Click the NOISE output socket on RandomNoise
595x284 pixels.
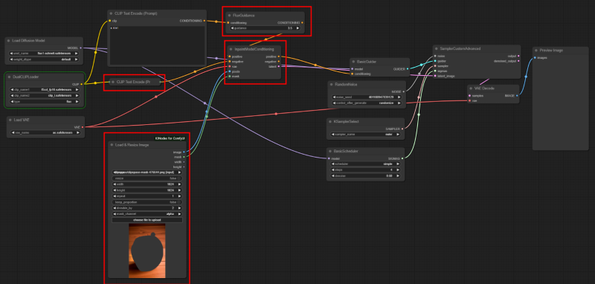[403, 91]
